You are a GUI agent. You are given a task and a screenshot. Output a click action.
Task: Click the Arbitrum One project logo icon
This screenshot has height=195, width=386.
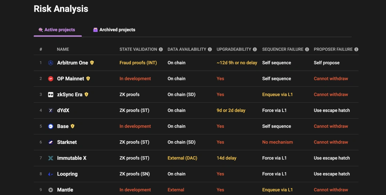50,63
